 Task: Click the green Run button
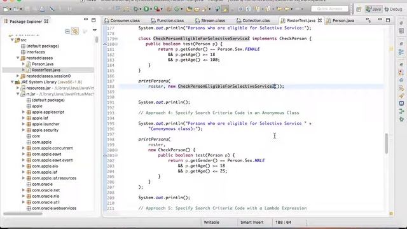pyautogui.click(x=146, y=9)
